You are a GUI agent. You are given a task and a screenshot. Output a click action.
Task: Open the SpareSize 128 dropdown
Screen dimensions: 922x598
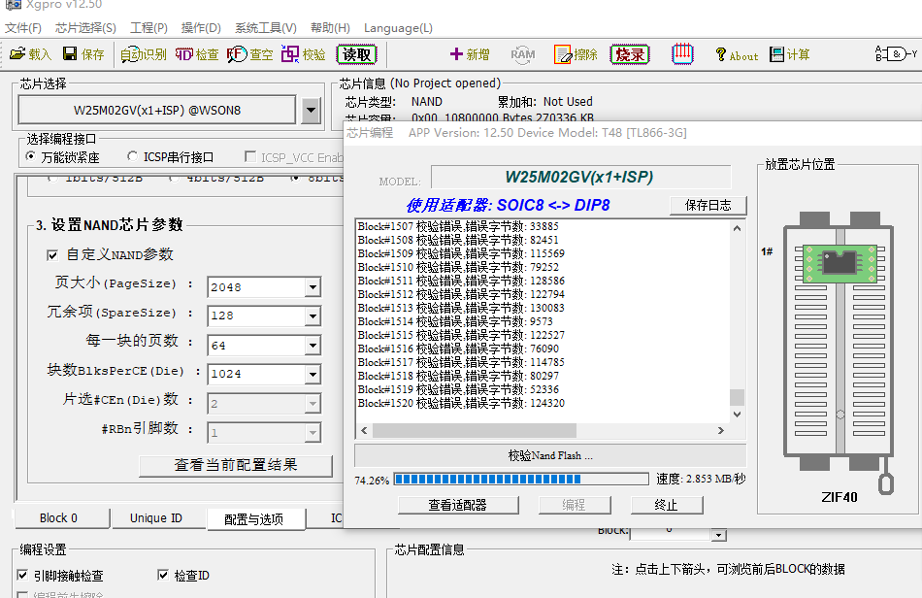[312, 316]
